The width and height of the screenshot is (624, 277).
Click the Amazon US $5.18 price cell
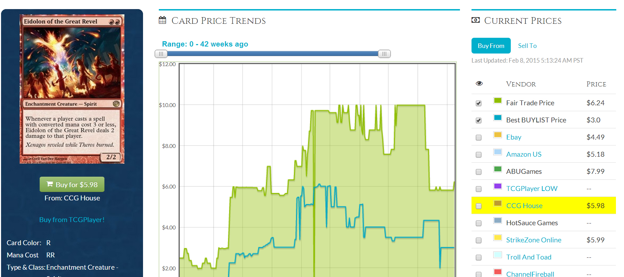point(595,154)
